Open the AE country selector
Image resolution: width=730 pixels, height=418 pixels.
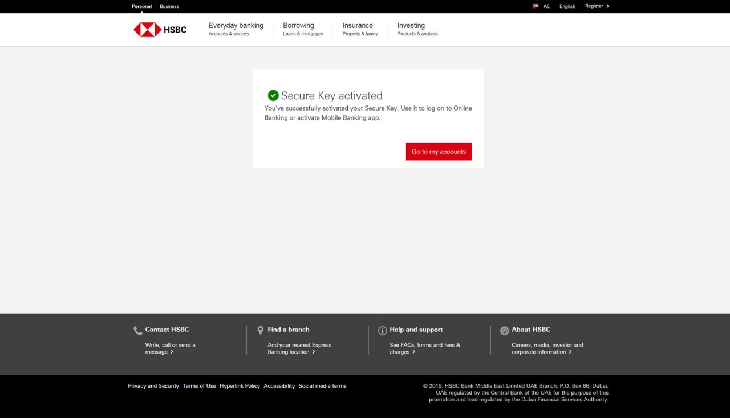(546, 6)
